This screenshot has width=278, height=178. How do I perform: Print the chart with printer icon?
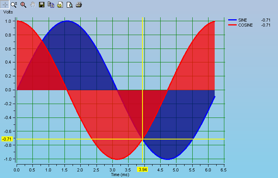pos(79,5)
